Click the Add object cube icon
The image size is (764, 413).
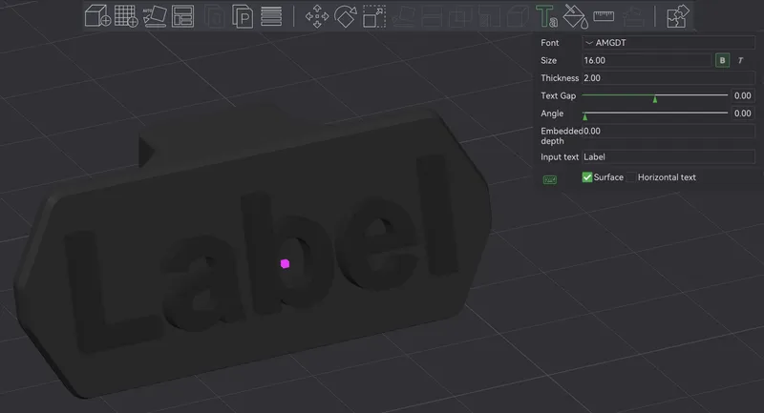coord(97,15)
